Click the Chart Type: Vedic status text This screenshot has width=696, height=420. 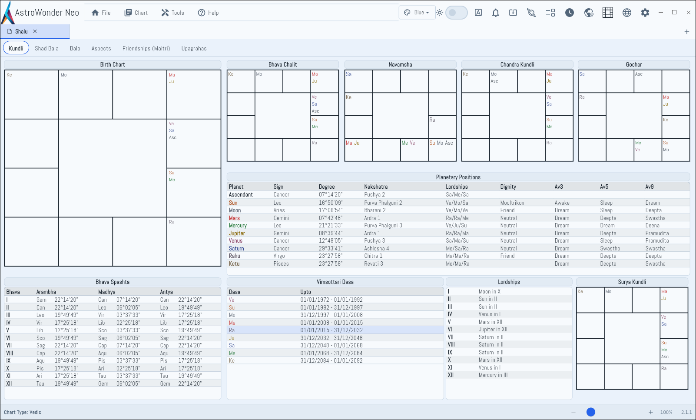click(23, 412)
